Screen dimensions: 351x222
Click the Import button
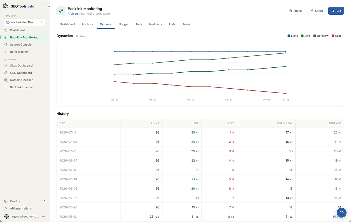click(x=295, y=11)
